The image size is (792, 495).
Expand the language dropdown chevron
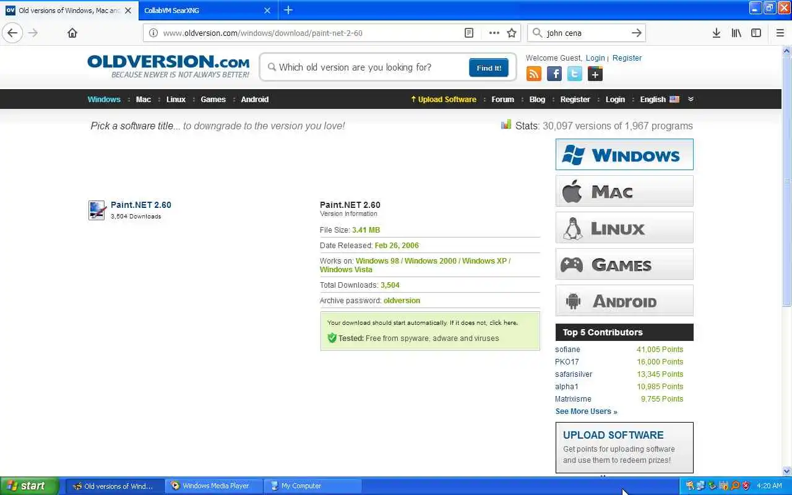point(691,99)
